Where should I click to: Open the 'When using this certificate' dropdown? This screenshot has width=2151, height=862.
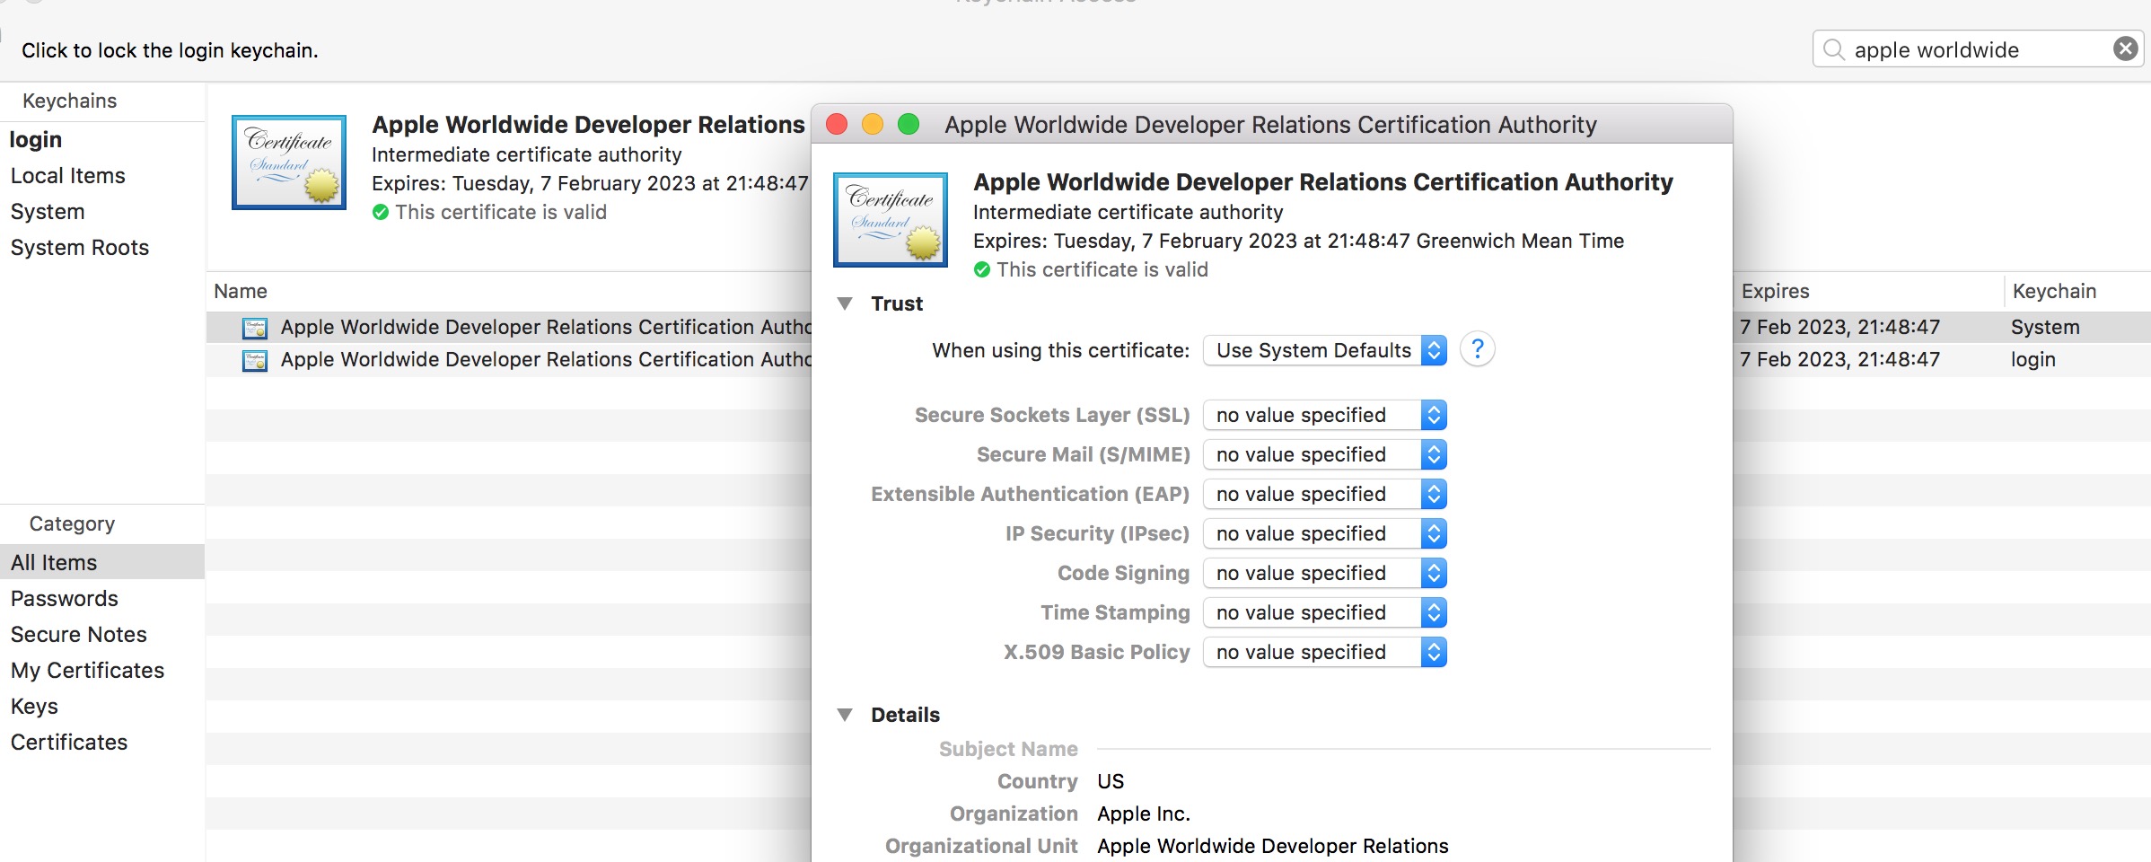click(1325, 350)
